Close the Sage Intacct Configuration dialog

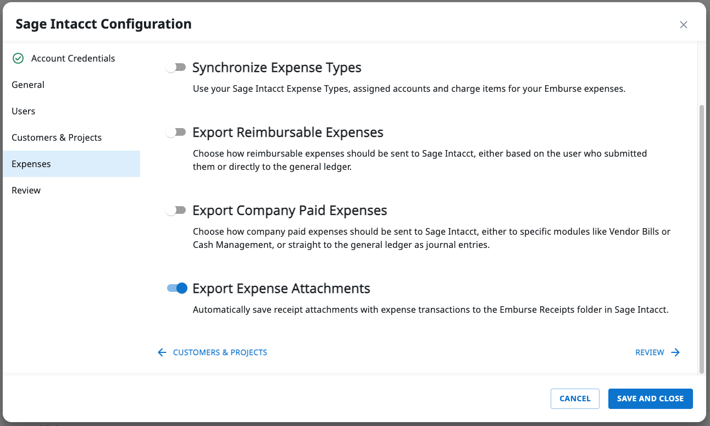pos(683,25)
